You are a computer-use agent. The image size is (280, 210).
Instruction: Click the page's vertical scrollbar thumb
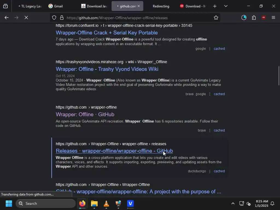(x=279, y=76)
